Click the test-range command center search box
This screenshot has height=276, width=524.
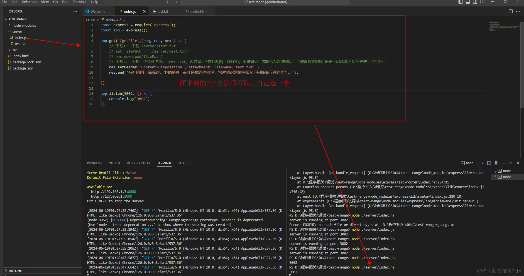[x=265, y=2]
